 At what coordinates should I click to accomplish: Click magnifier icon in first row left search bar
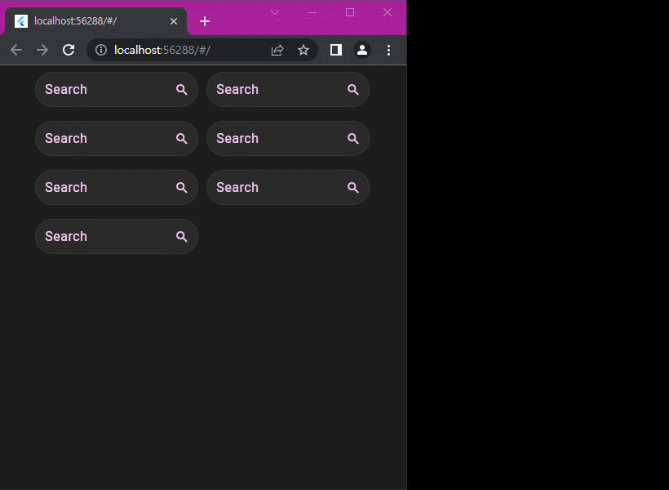click(182, 90)
